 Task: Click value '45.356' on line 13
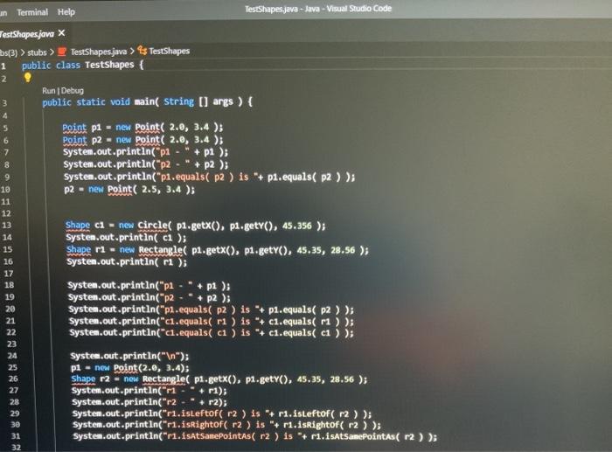coord(297,226)
